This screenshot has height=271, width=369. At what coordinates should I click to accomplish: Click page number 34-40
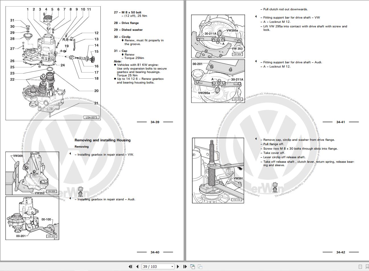pos(155,252)
